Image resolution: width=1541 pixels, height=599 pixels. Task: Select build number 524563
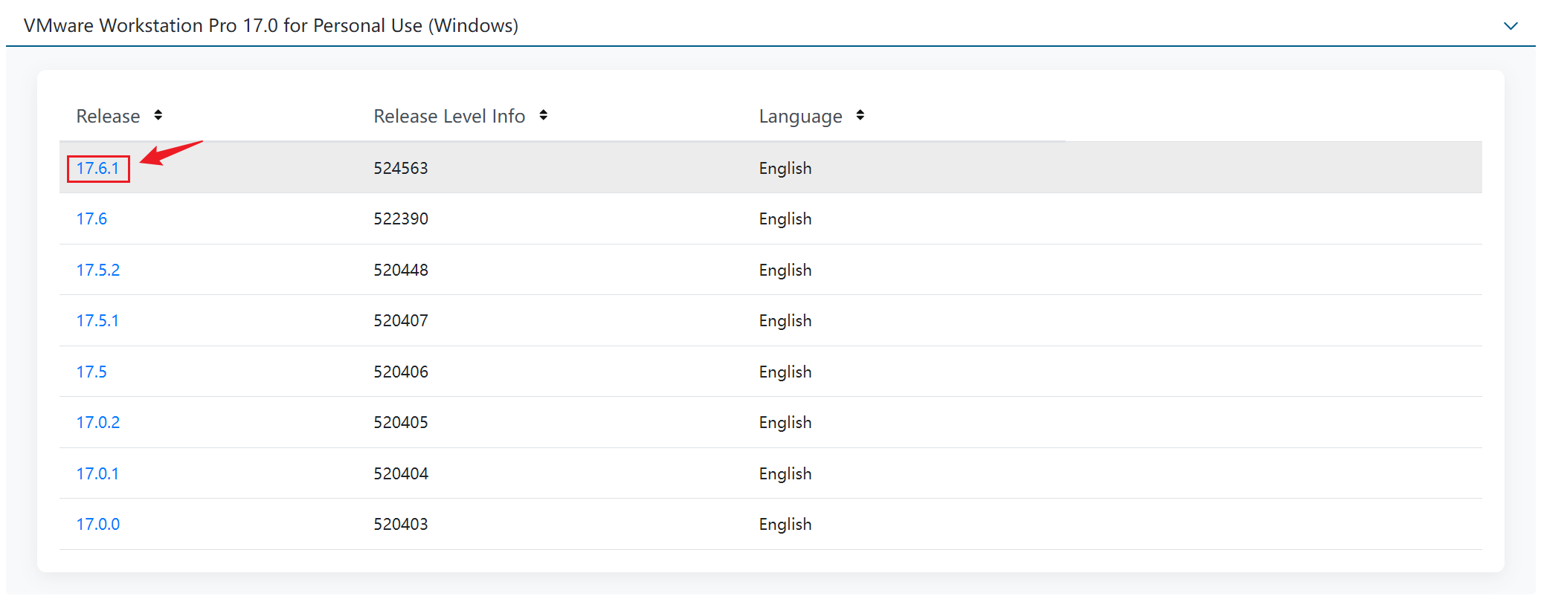tap(401, 169)
